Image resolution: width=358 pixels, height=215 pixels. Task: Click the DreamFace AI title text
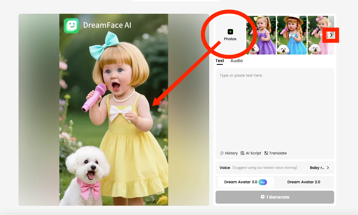(x=107, y=25)
